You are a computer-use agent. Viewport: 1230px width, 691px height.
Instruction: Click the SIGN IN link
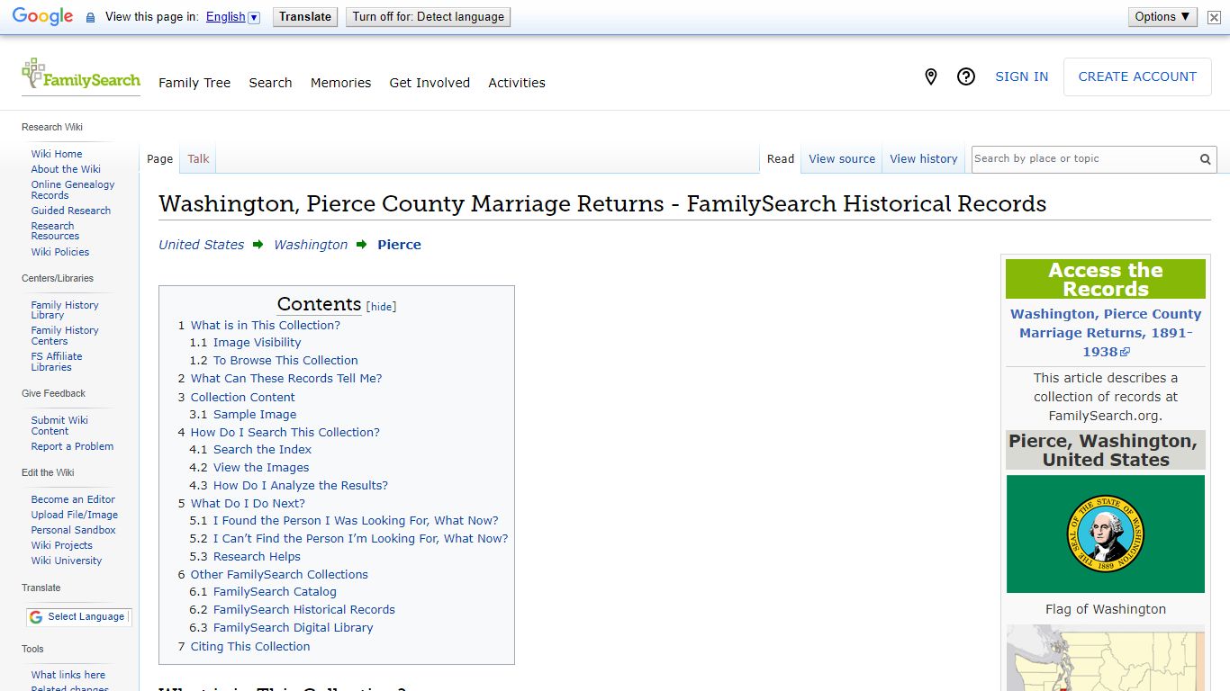1021,77
